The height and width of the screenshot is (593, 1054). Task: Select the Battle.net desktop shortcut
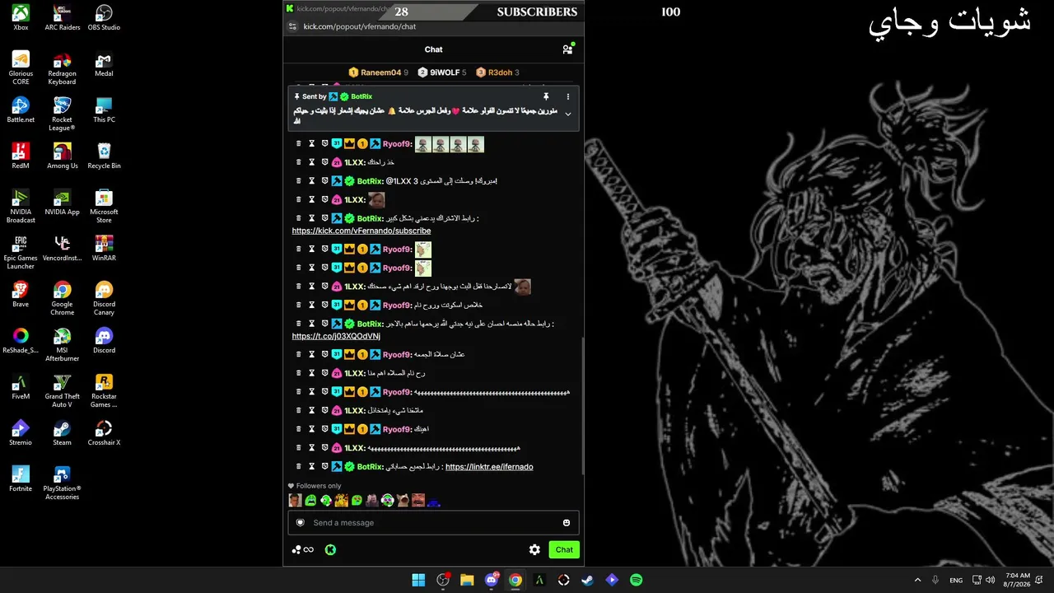21,110
